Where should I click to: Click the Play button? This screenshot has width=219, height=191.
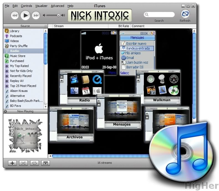click(25, 15)
